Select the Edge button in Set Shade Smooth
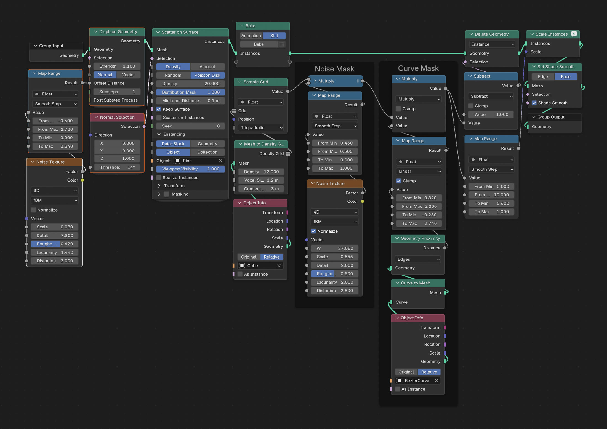Screen dimensions: 607x429 click(x=542, y=77)
